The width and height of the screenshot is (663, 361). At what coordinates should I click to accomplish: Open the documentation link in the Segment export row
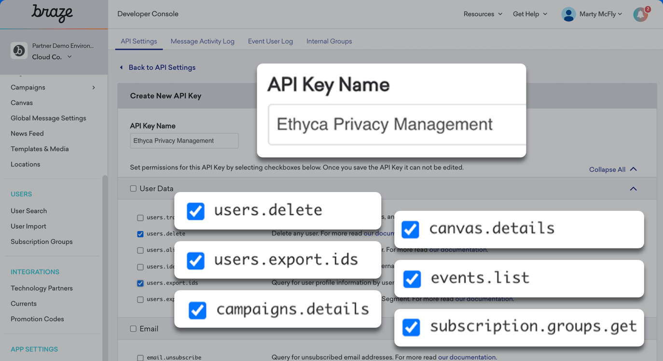[x=484, y=299]
